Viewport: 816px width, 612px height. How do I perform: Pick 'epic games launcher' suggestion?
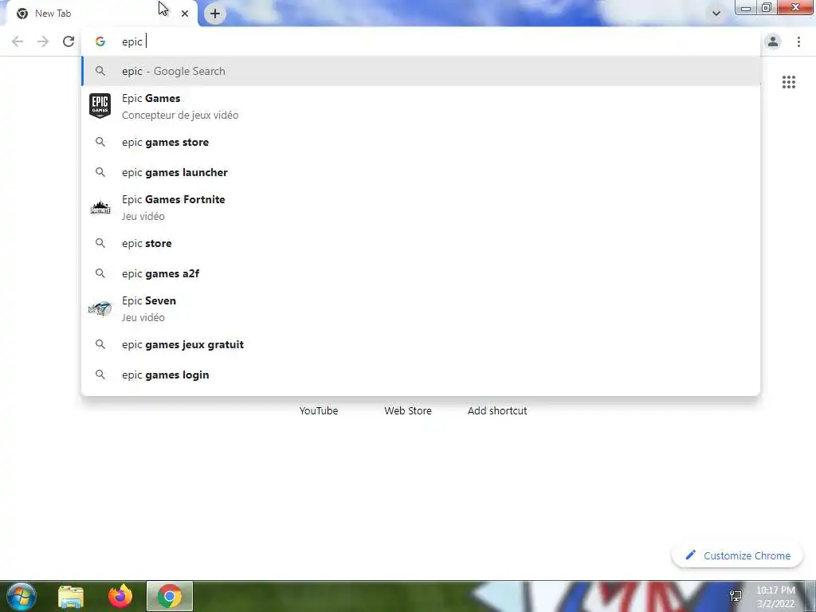click(x=421, y=172)
